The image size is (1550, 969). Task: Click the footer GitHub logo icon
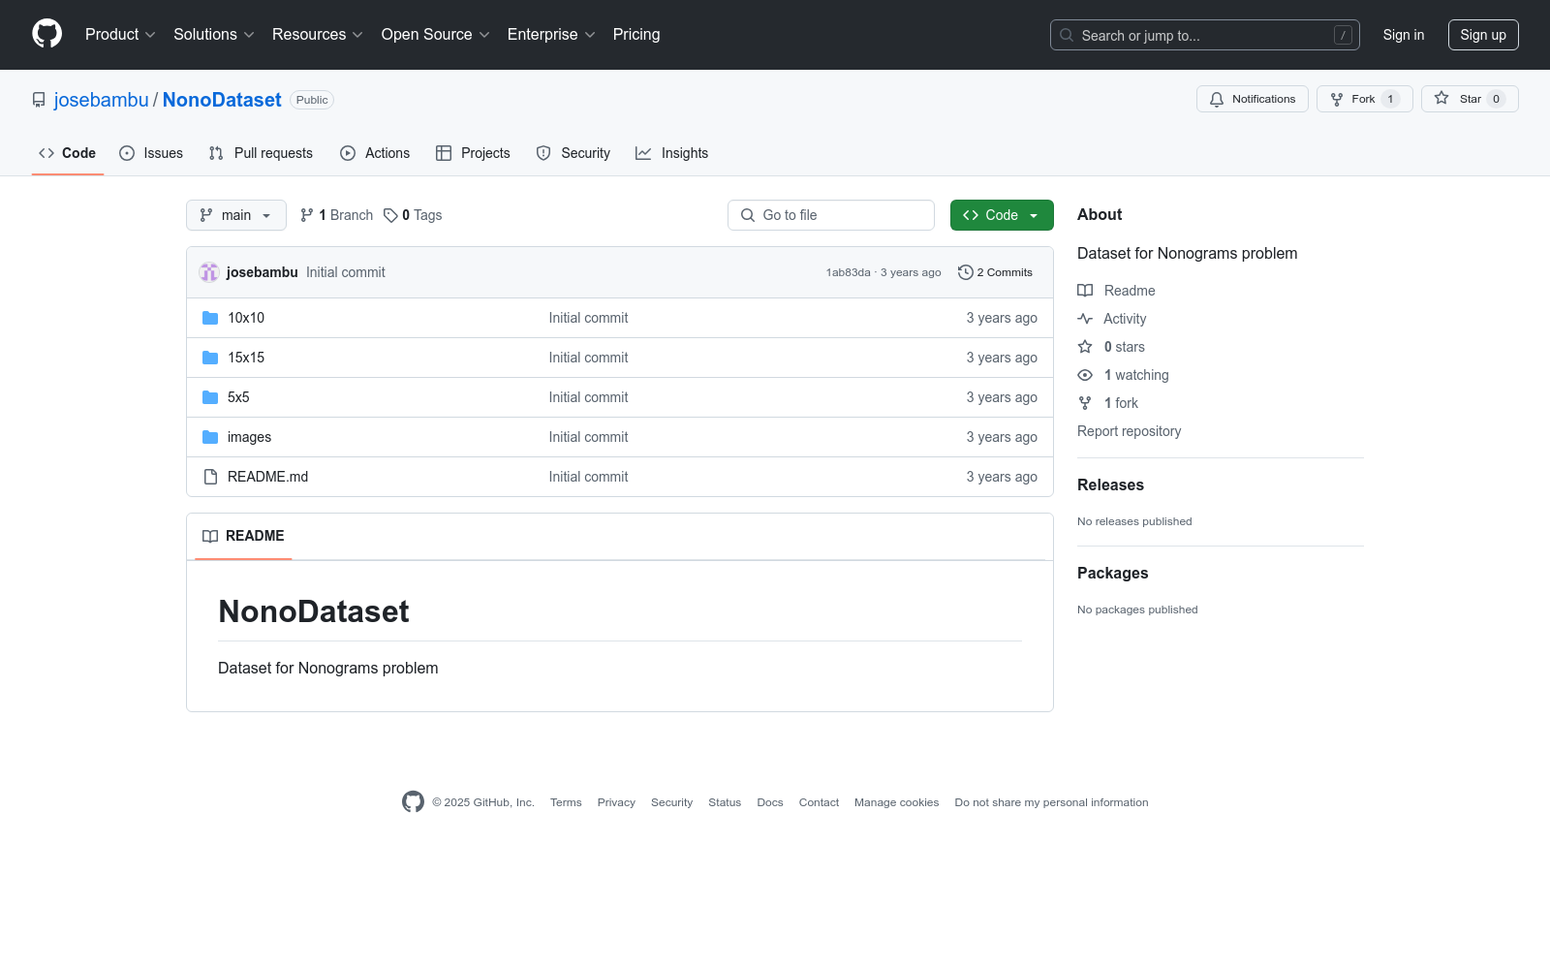click(x=413, y=802)
